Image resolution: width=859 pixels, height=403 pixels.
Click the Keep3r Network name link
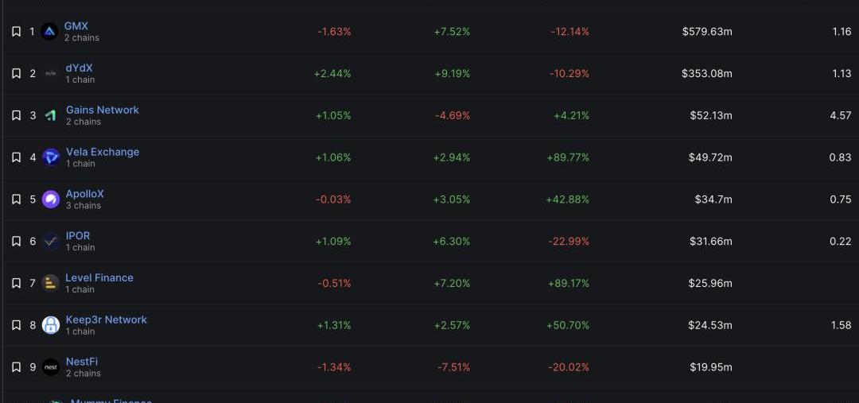click(x=106, y=320)
